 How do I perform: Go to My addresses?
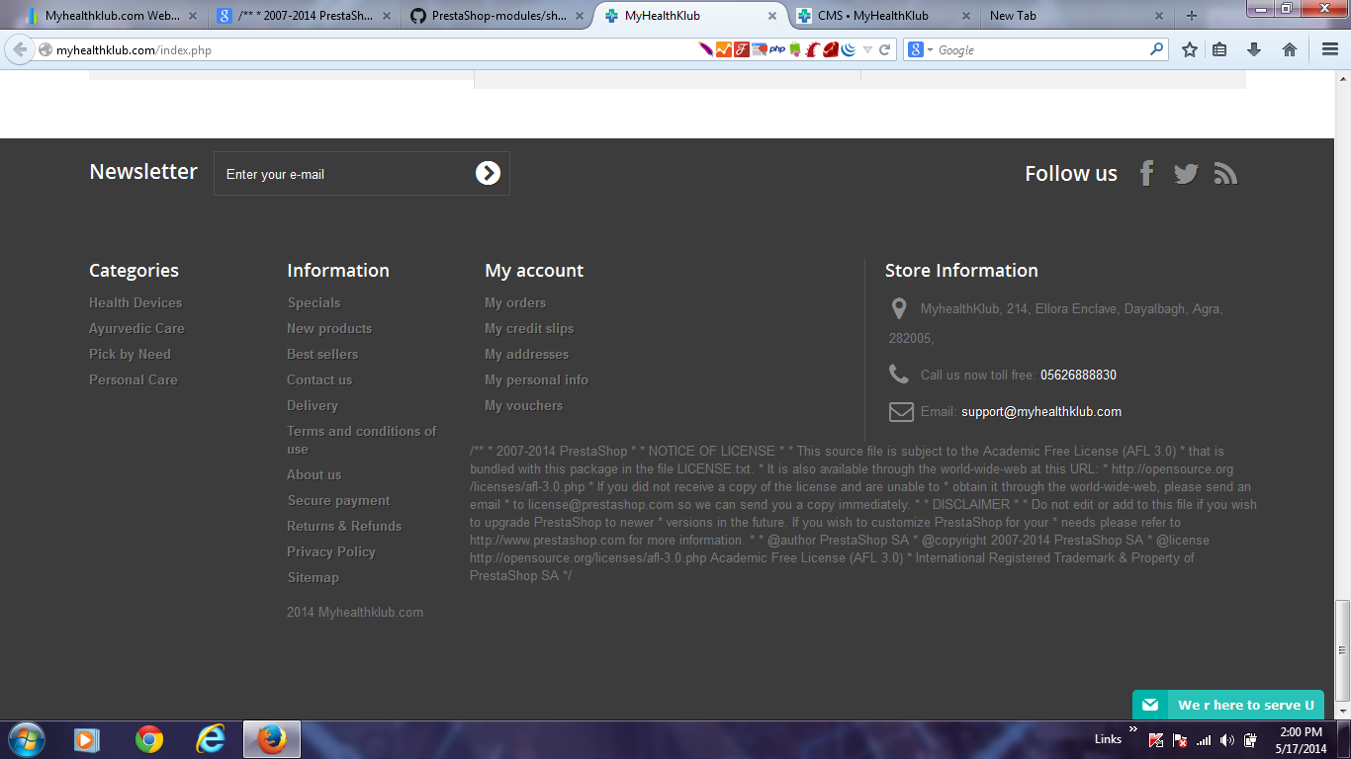526,354
